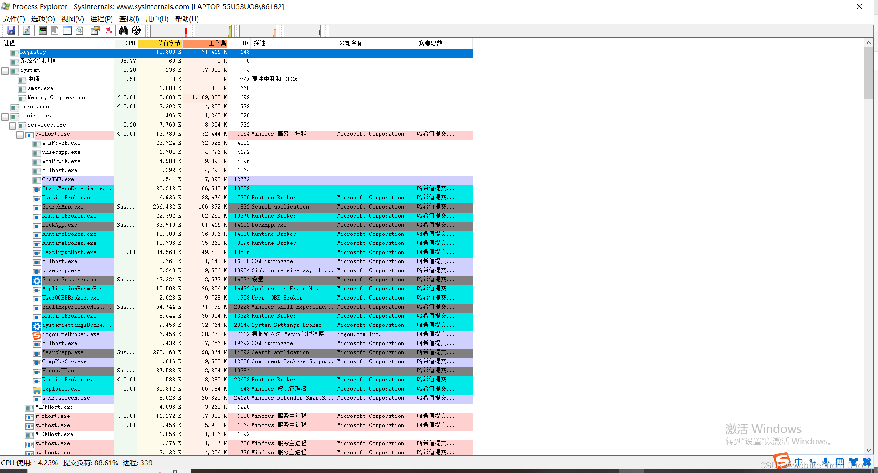The image size is (878, 473).
Task: Open the commit history mini graph in toolbar
Action: pos(213,31)
